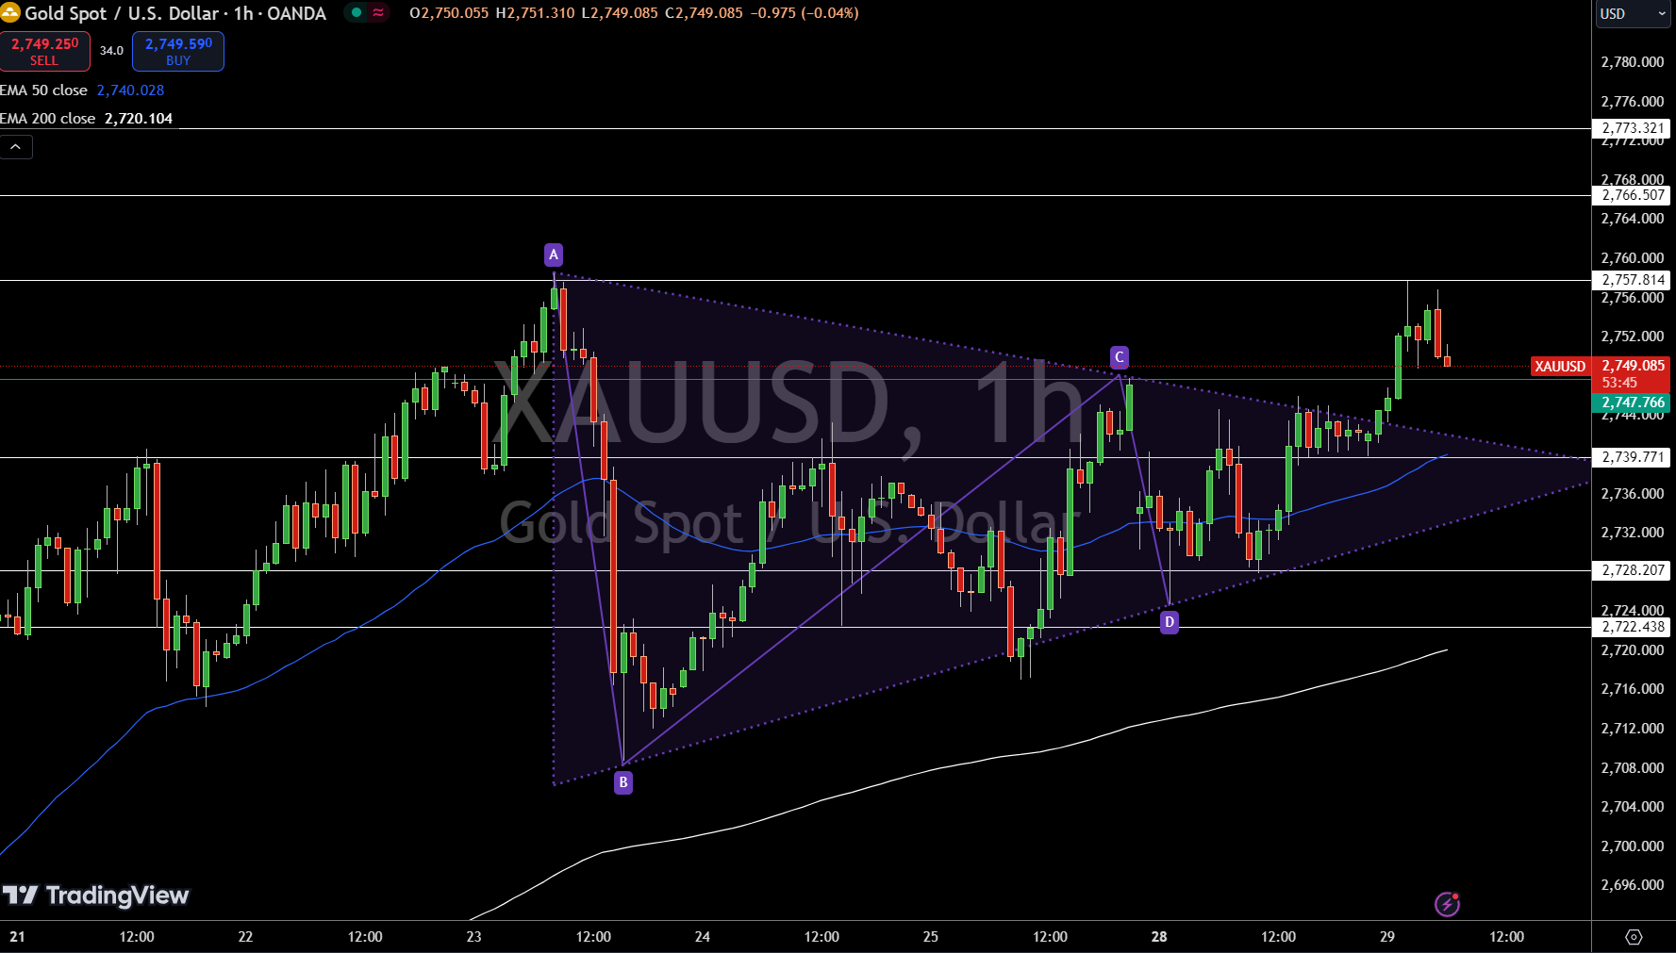Open the Gold Spot / U.S. Dollar symbol title
The height and width of the screenshot is (953, 1676).
click(x=175, y=13)
